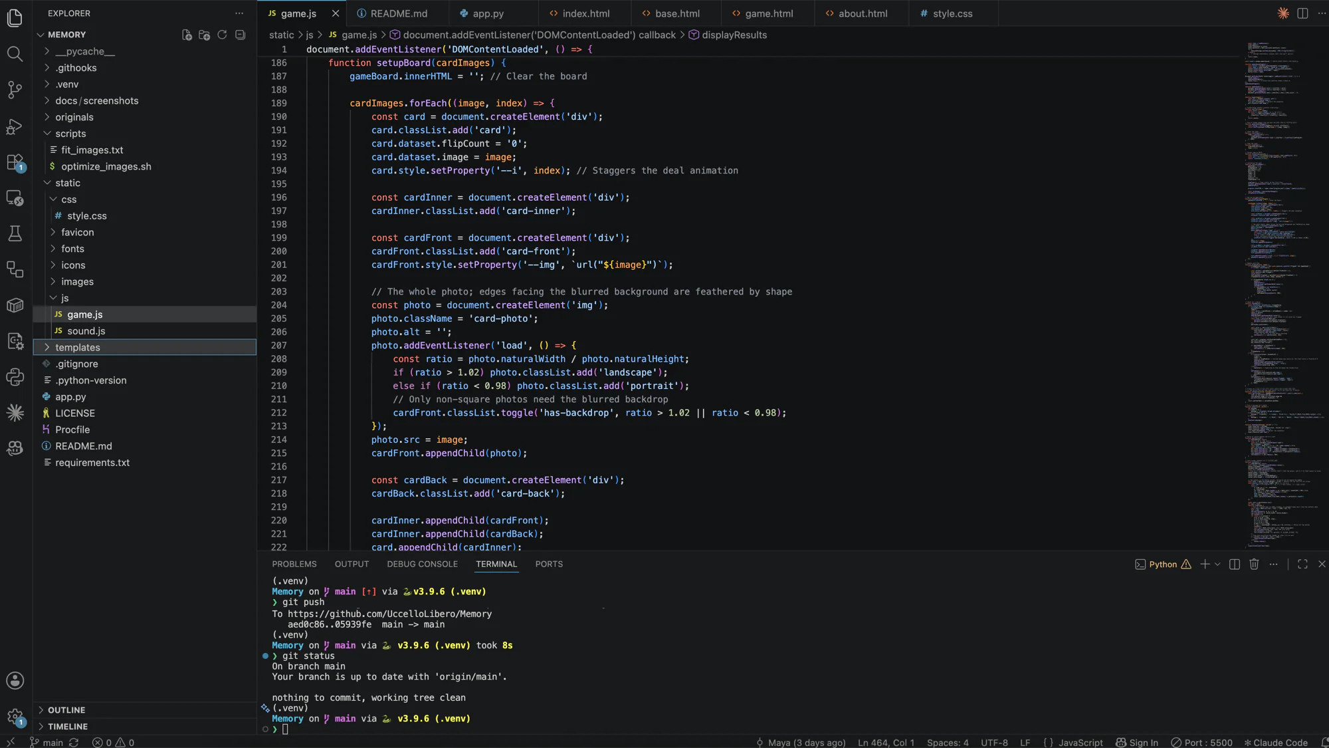Open the Manage gear menu
Viewport: 1329px width, 748px height.
point(15,717)
